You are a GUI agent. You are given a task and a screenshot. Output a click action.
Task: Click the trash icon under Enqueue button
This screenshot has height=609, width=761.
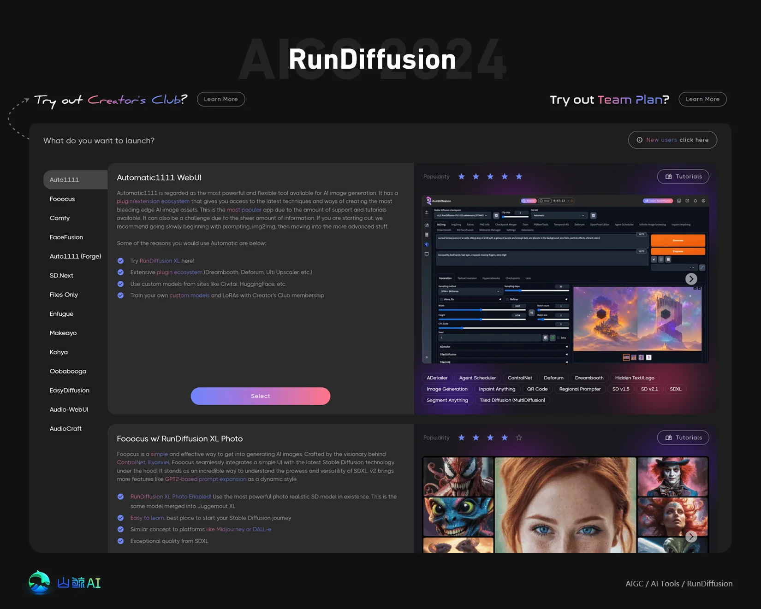[661, 259]
